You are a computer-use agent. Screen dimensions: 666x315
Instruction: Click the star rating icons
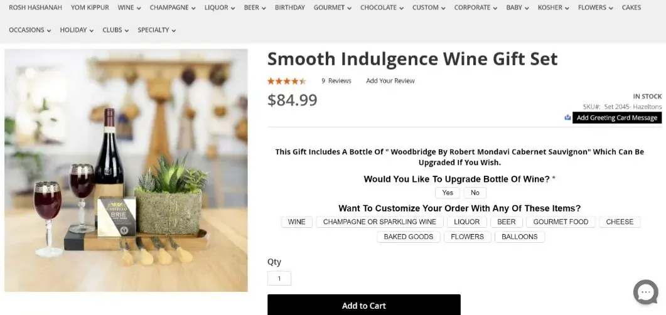click(x=286, y=81)
